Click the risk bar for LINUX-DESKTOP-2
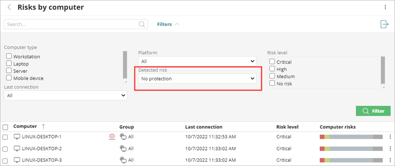Image resolution: width=395 pixels, height=166 pixels. (x=351, y=149)
